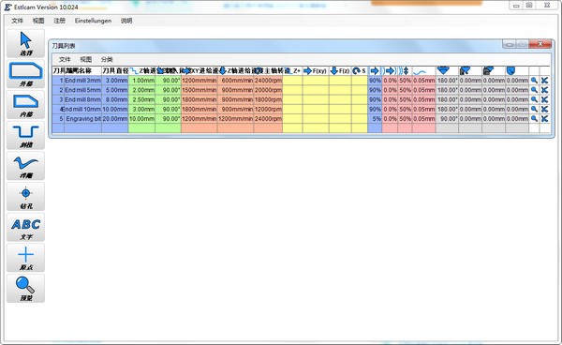Edit the name cell 'End mill 3mm'
562x345 pixels.
(x=82, y=81)
